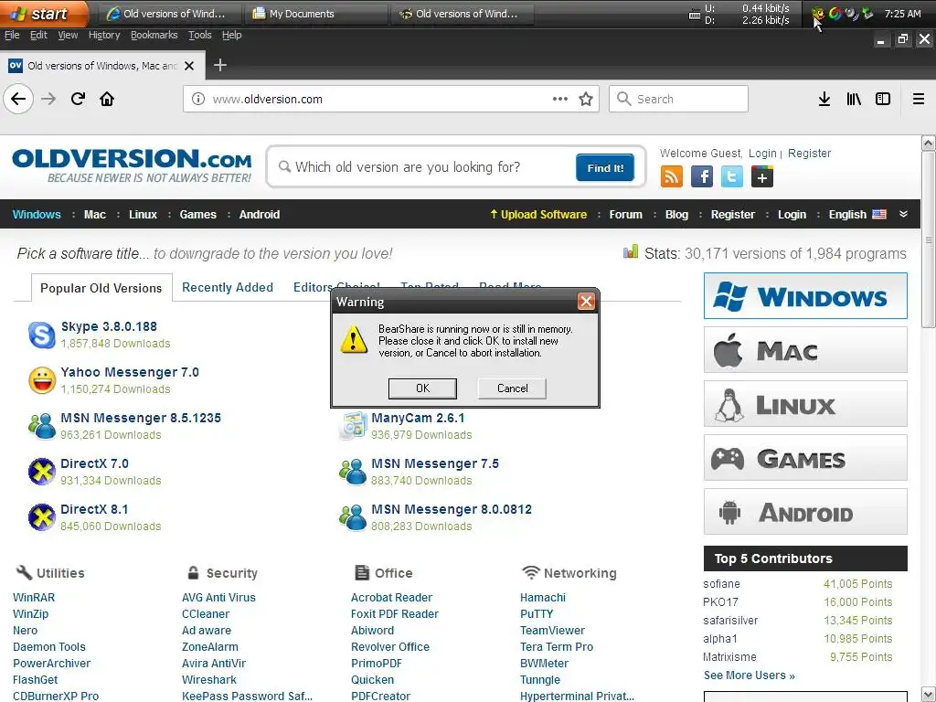Screen dimensions: 936x702
Task: Open the Forum link in navbar
Action: pos(625,214)
